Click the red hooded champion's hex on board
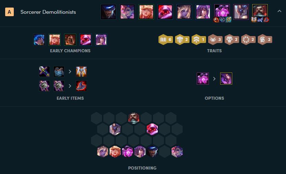 pyautogui.click(x=152, y=129)
